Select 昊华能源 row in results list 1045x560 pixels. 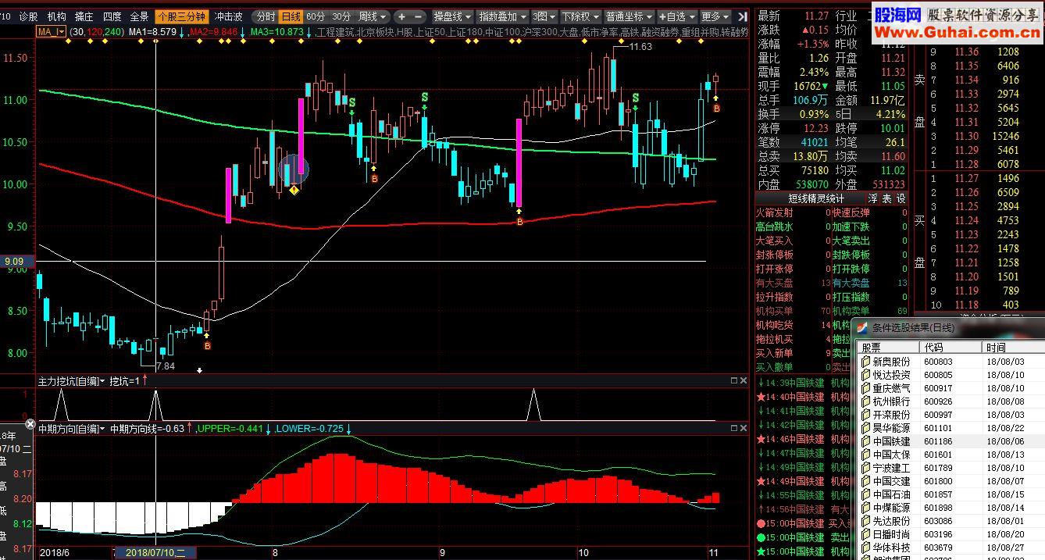coord(950,428)
